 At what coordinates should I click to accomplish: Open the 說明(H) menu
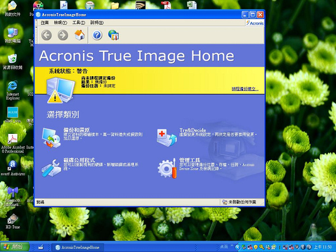coord(97,22)
